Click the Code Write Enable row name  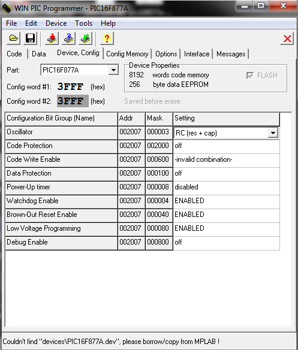[61, 160]
